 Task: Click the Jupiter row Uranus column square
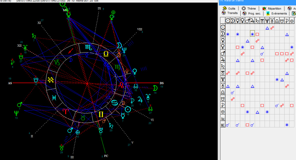point(262,60)
